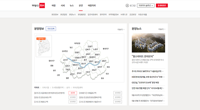Expand 더보기 in the 분양정보 section
The width and height of the screenshot is (200, 110).
tap(121, 29)
